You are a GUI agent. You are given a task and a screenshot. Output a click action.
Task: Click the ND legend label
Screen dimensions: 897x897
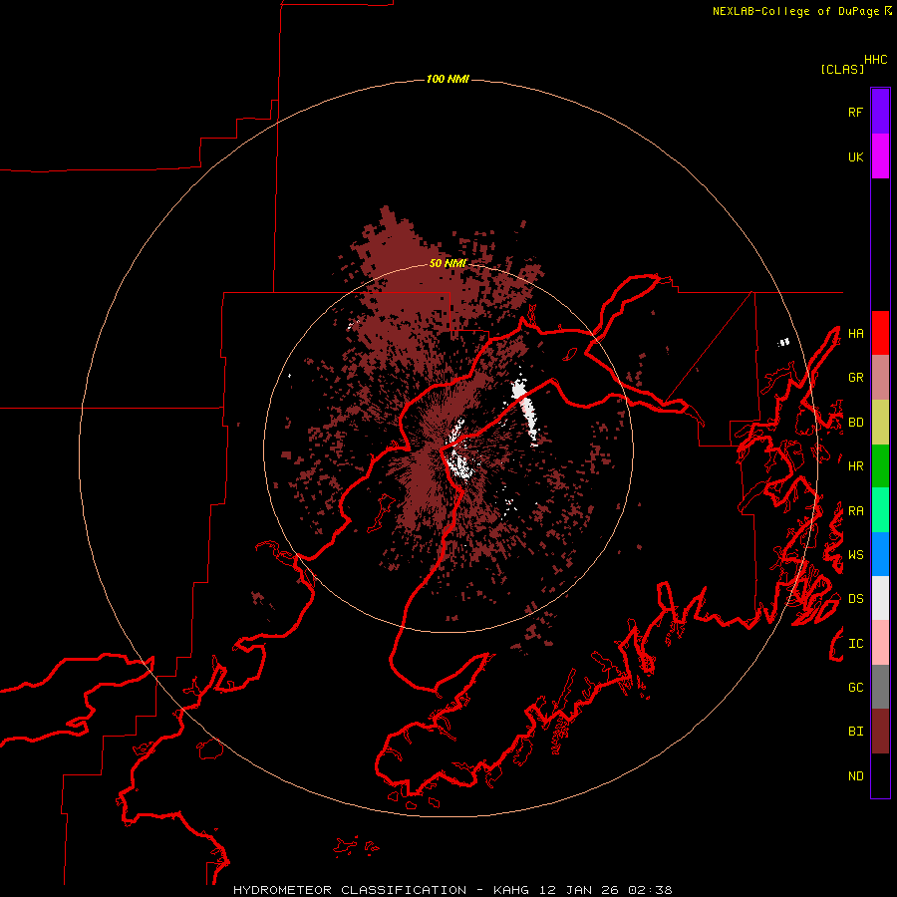point(855,776)
